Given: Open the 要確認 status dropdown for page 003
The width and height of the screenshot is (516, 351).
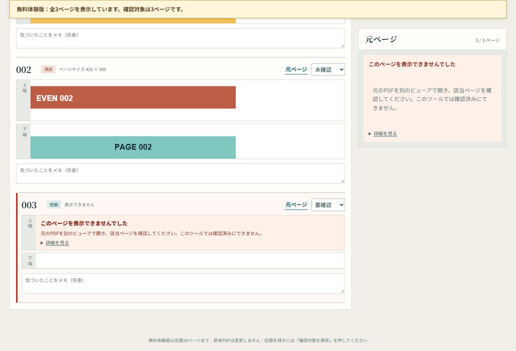Looking at the screenshot, I should [328, 205].
